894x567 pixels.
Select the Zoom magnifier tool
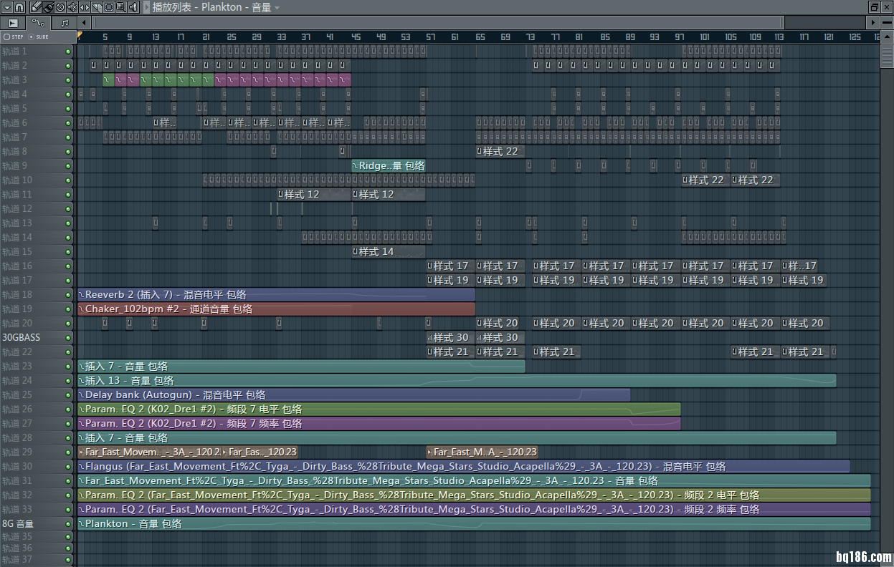120,7
